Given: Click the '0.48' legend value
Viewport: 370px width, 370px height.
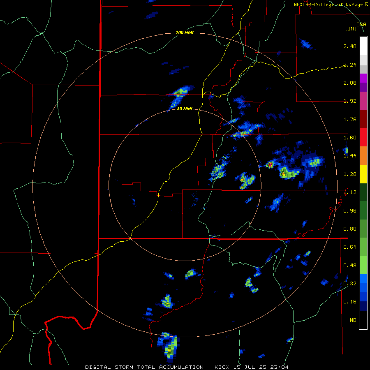Looking at the screenshot, I should point(350,266).
